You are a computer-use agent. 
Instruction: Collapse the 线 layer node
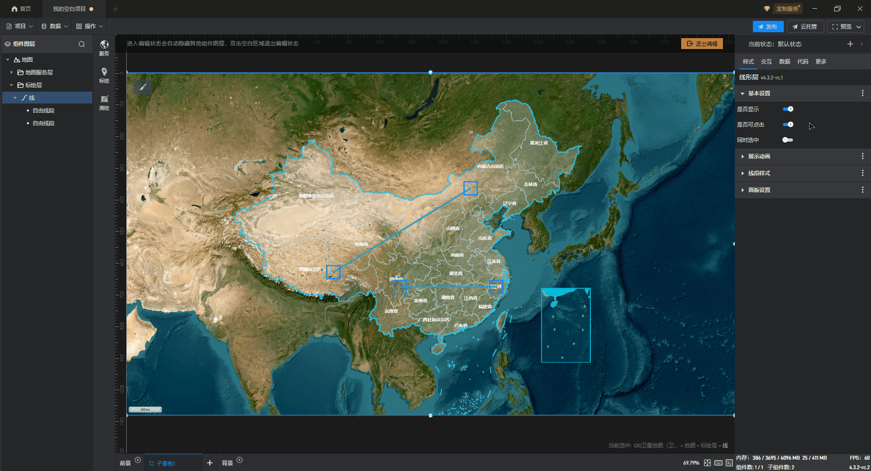[x=15, y=98]
